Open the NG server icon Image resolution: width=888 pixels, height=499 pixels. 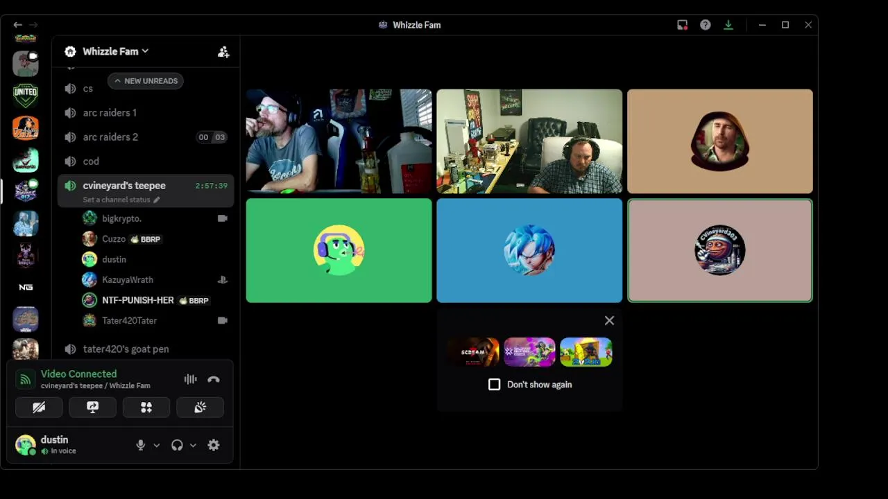(26, 287)
